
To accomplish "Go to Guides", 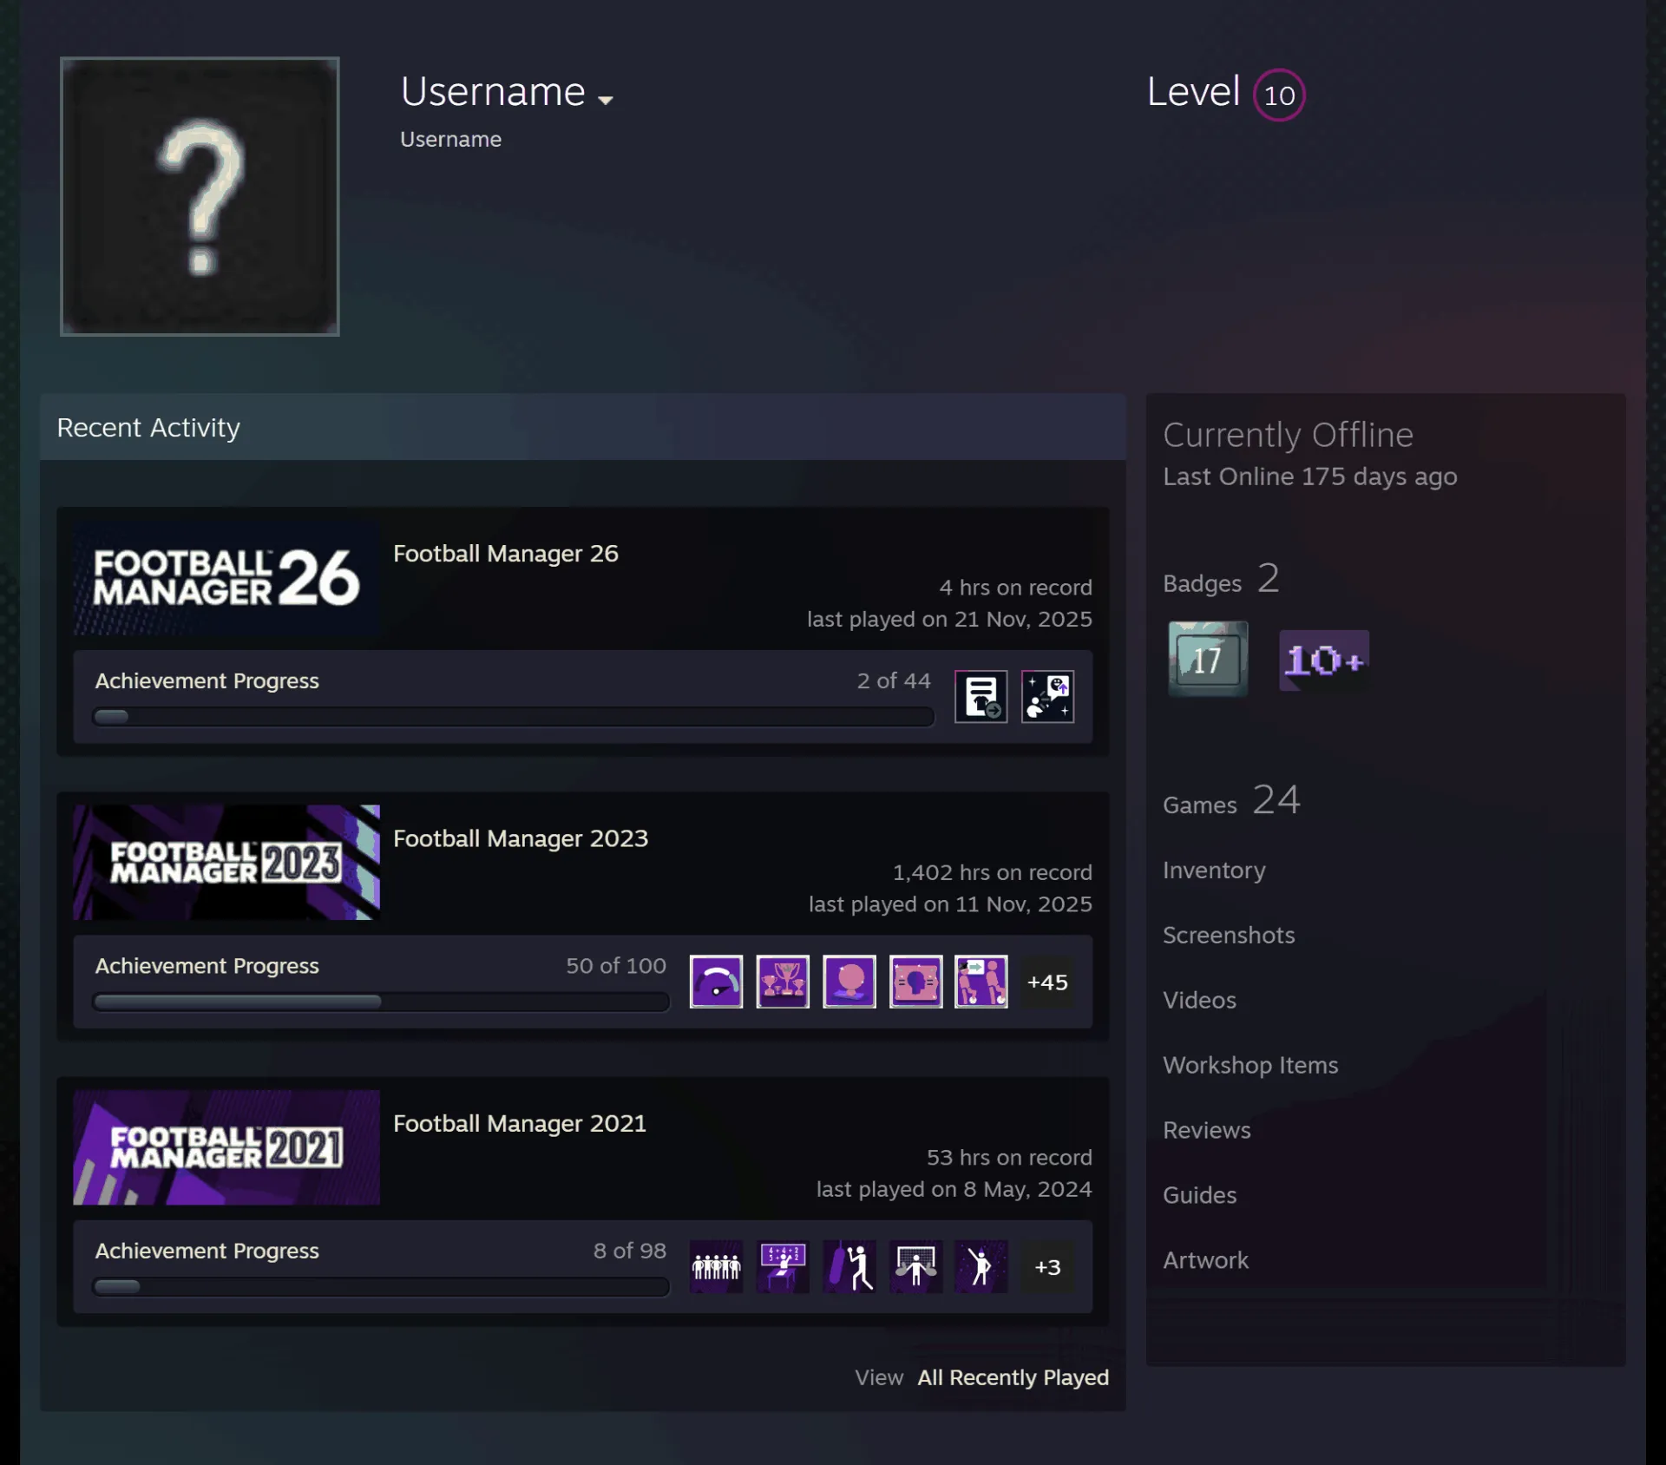I will (x=1199, y=1195).
